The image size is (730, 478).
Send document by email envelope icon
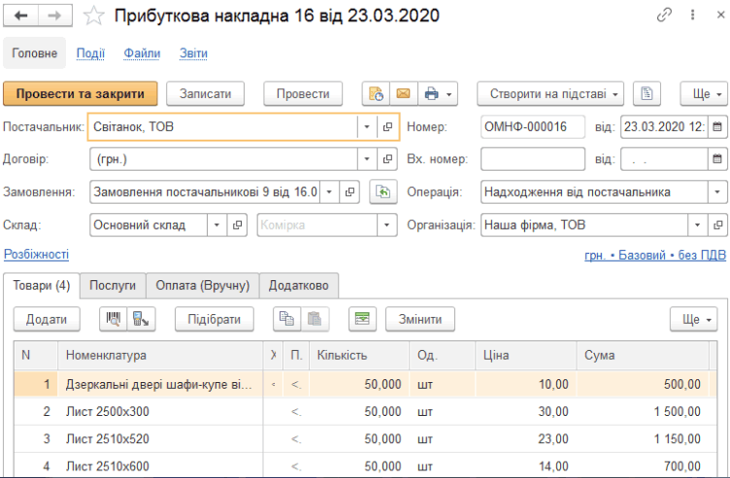(403, 94)
